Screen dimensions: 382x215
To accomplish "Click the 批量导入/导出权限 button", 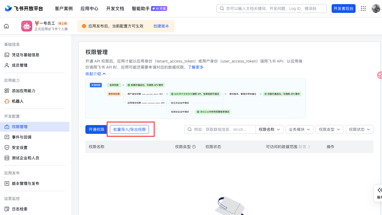I will point(129,129).
